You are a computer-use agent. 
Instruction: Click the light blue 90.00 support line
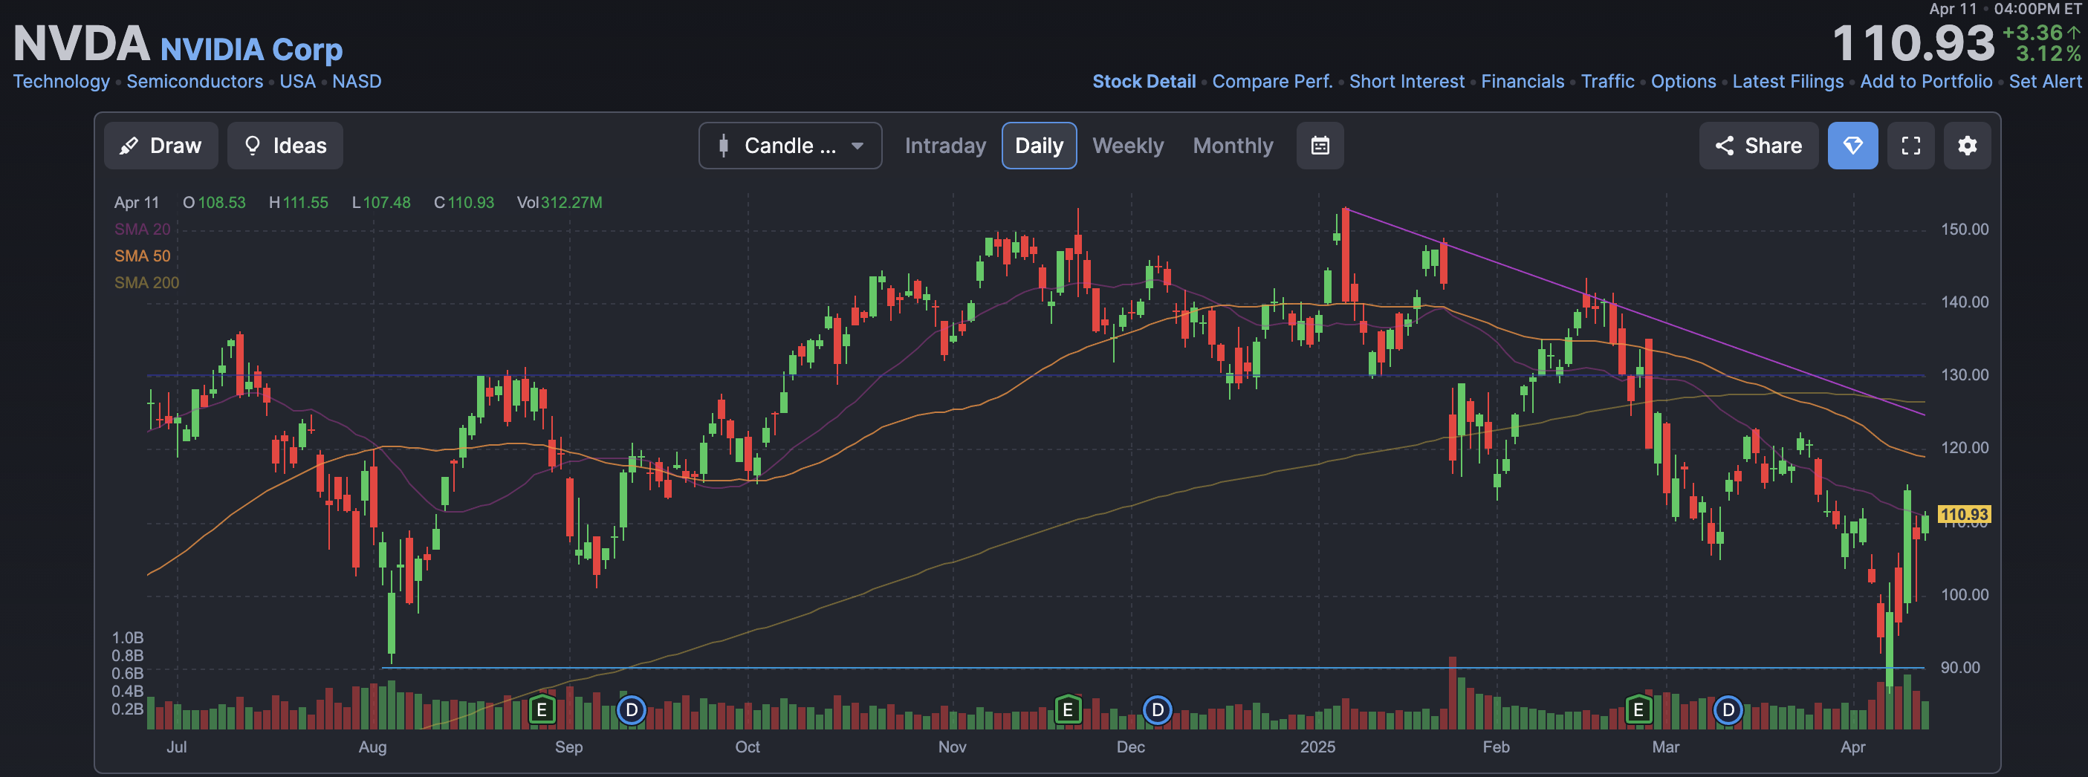click(1152, 668)
